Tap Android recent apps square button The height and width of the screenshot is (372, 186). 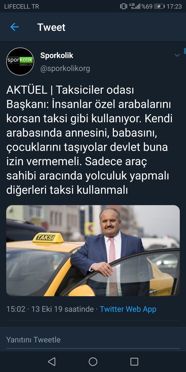134,361
